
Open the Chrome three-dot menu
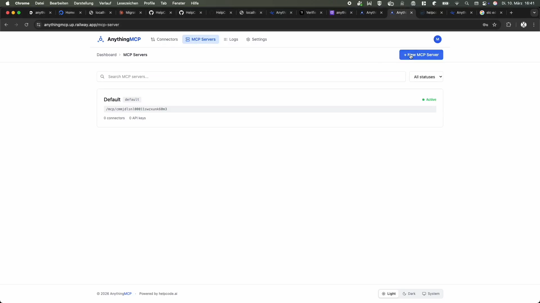[534, 25]
